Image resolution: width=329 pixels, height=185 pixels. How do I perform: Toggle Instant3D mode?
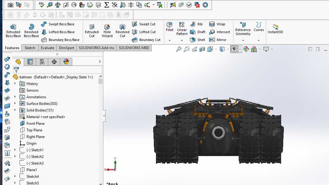click(x=275, y=29)
